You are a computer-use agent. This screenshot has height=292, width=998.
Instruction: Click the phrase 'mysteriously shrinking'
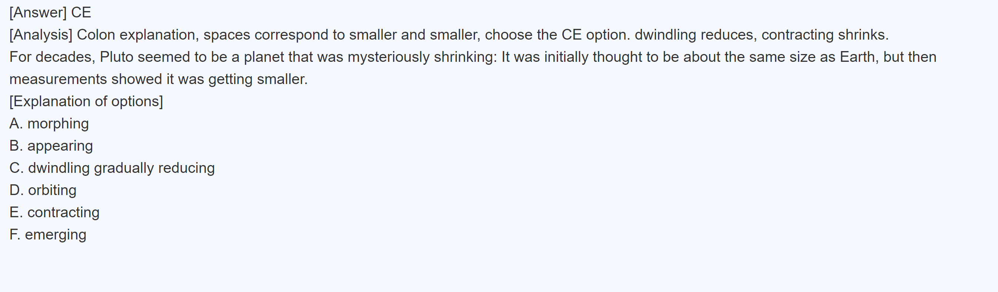point(422,57)
